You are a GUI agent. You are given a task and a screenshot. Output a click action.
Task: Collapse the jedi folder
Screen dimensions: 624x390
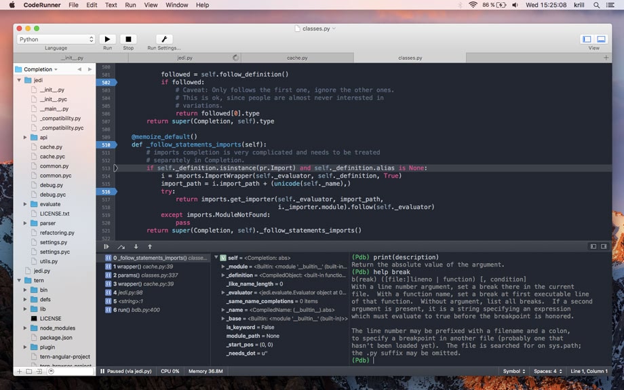pyautogui.click(x=19, y=81)
